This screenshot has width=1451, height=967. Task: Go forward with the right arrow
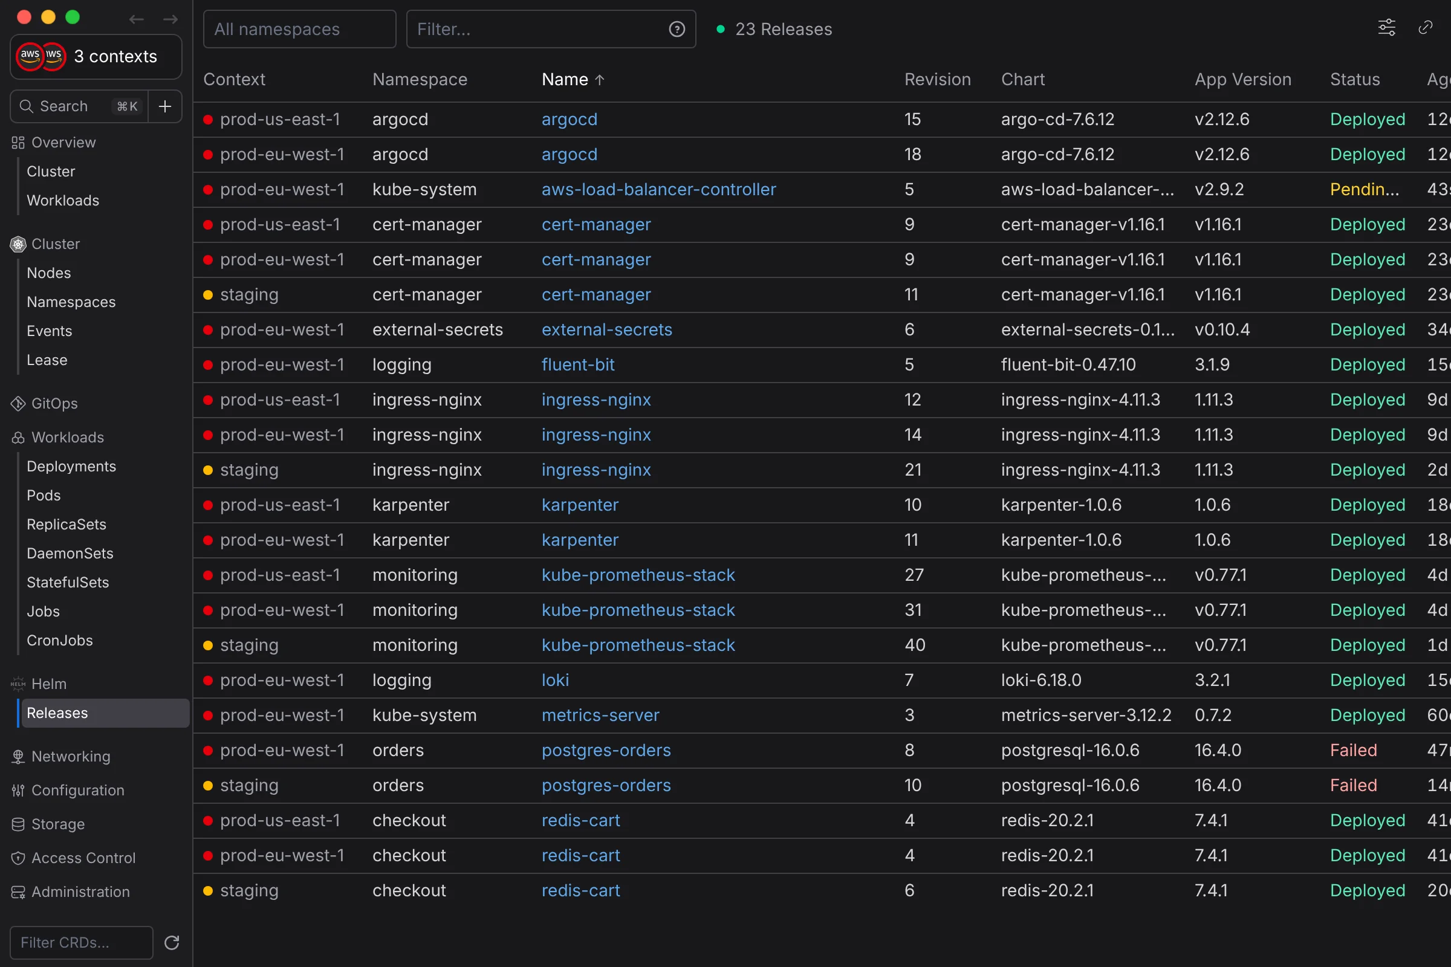pos(170,19)
